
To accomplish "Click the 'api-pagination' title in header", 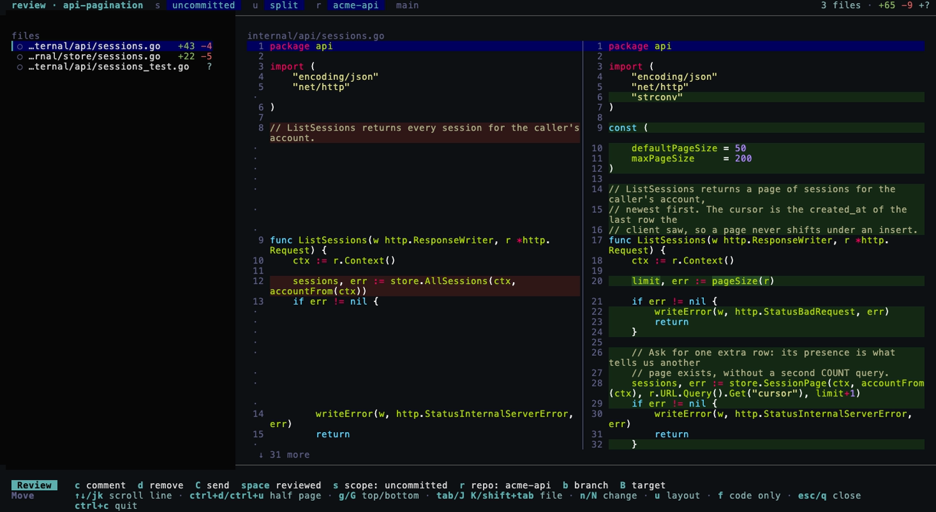I will click(103, 6).
